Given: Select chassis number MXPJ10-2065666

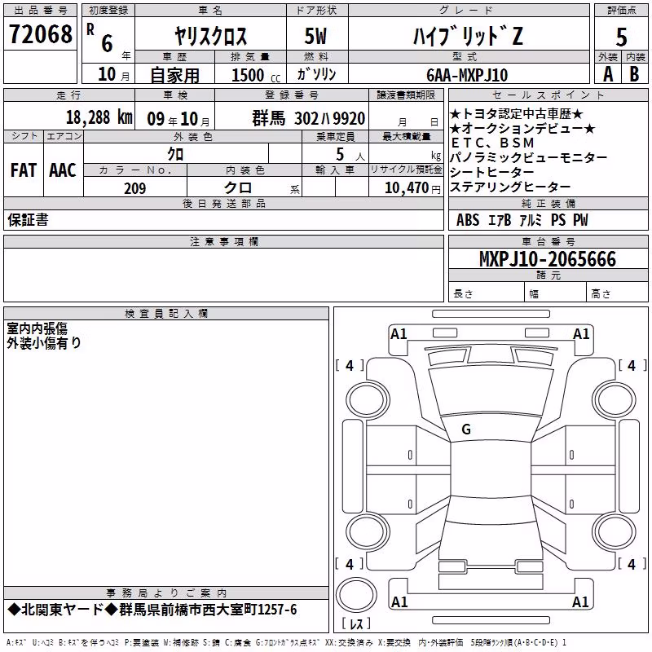Looking at the screenshot, I should point(548,259).
